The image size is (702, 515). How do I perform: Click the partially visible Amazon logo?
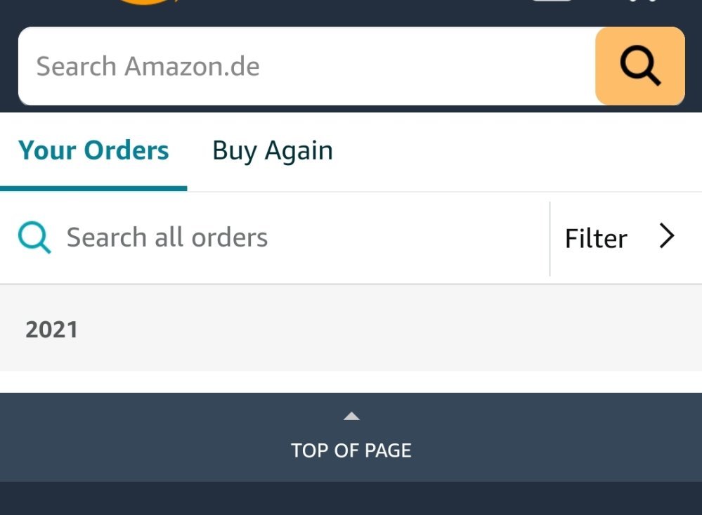pos(144,4)
